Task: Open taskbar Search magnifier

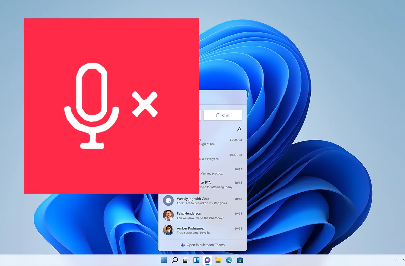Action: click(175, 260)
